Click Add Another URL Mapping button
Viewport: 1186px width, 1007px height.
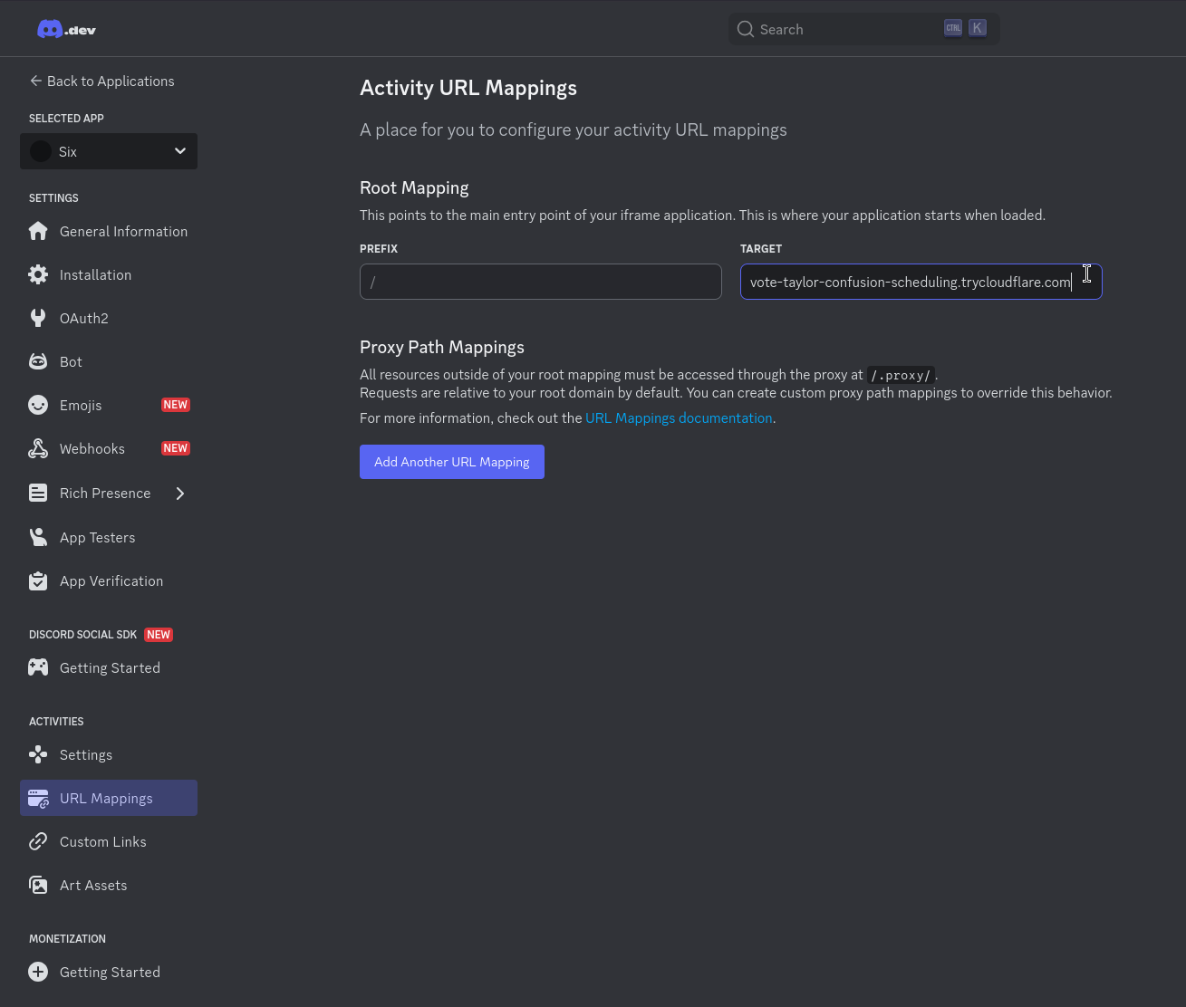[x=451, y=462]
